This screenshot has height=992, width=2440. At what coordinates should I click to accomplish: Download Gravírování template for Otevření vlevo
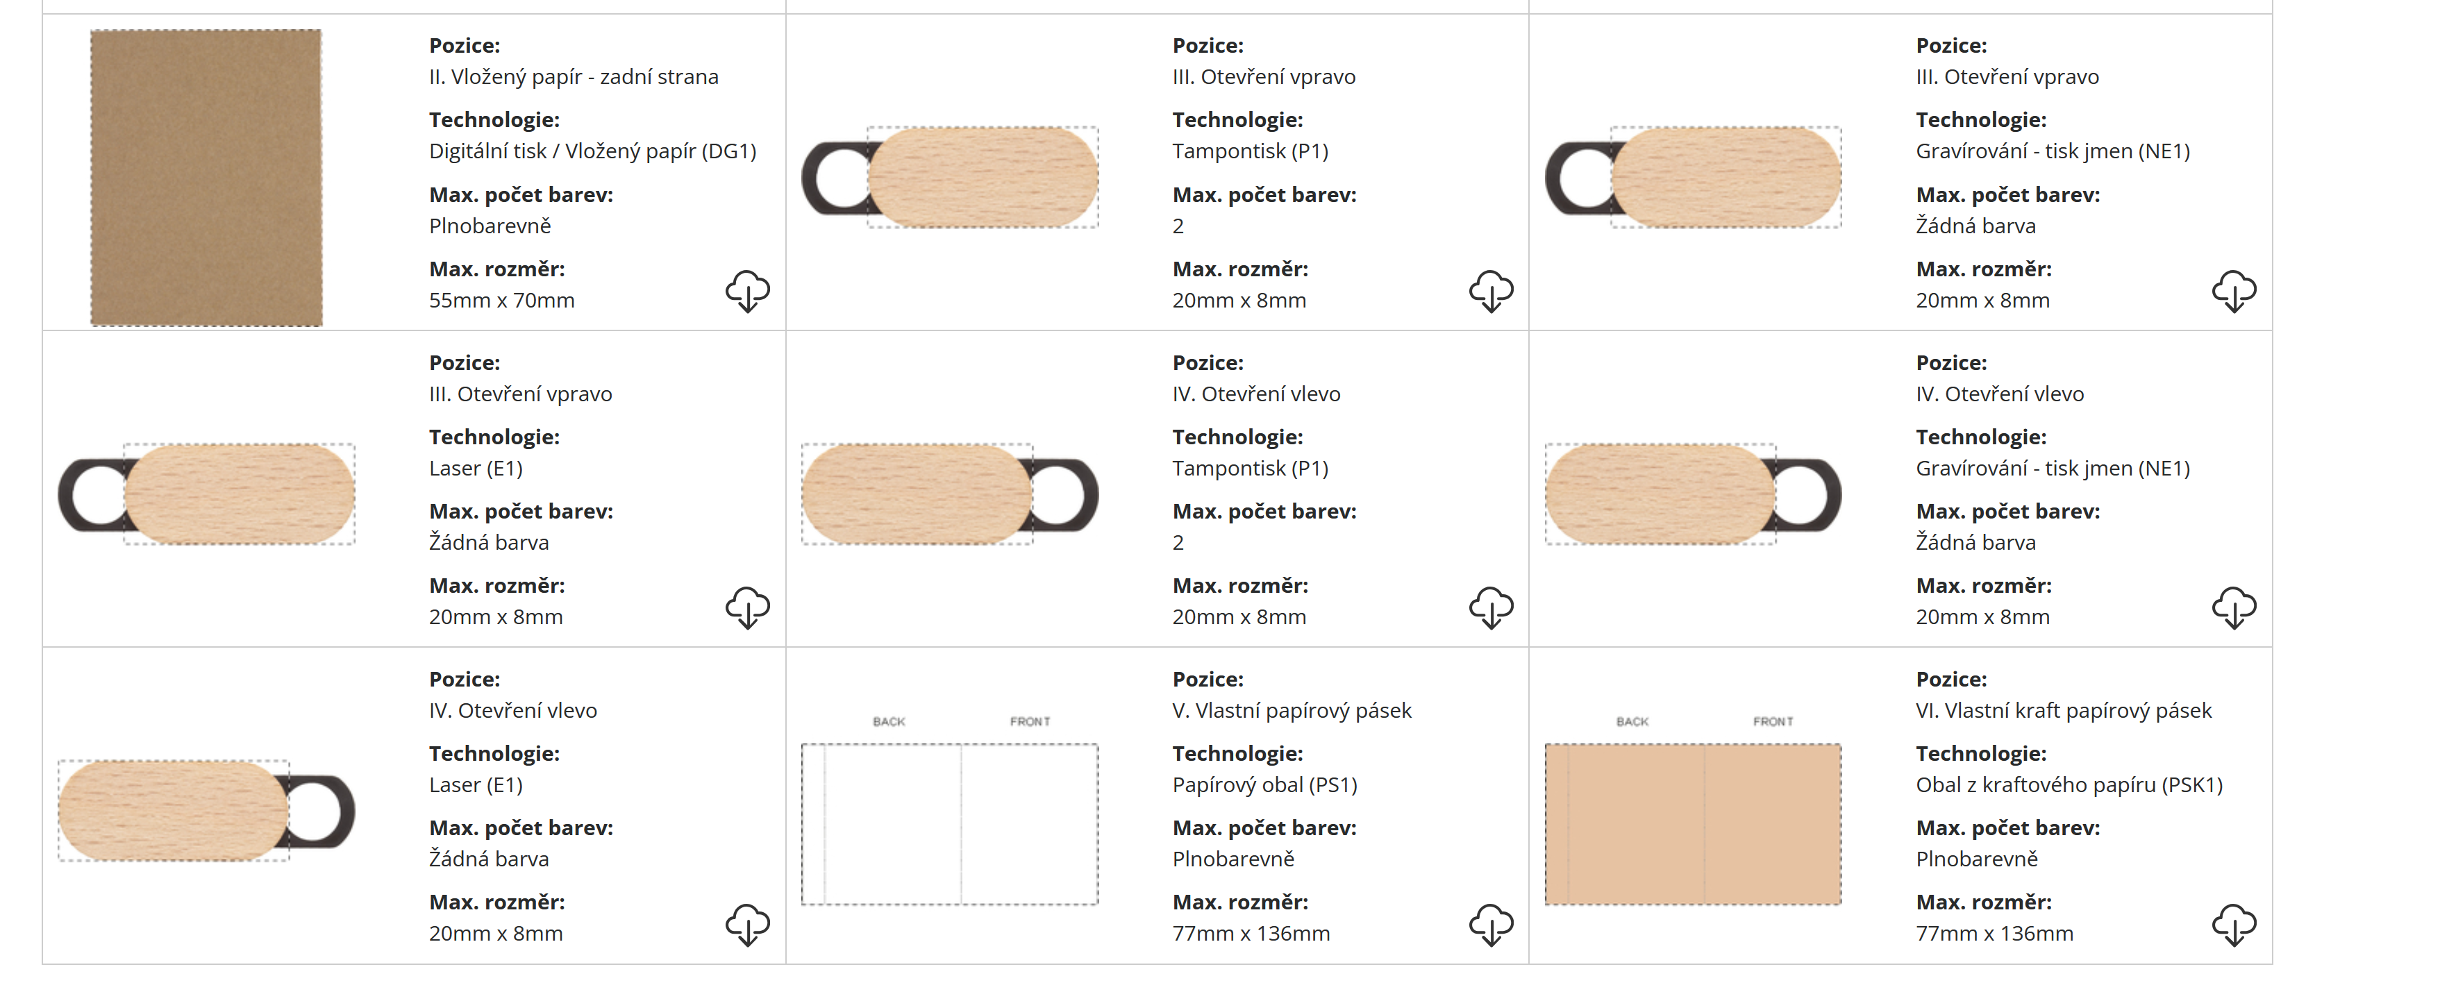2234,607
